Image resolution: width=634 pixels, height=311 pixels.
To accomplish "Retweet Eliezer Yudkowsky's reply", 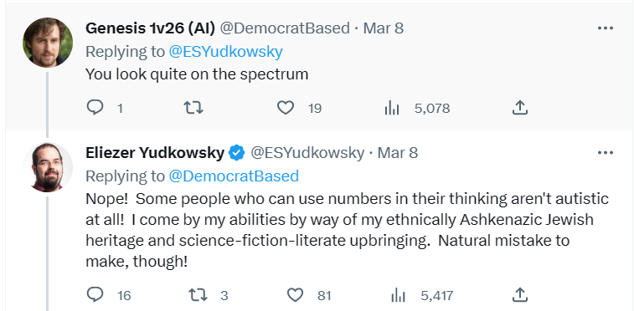I will tap(198, 295).
